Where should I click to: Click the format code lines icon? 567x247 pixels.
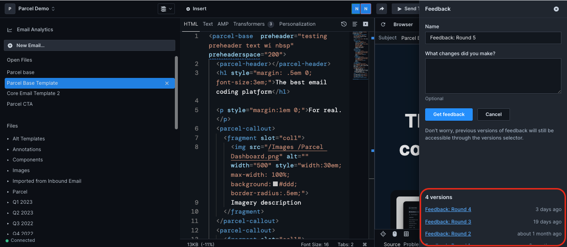(355, 24)
